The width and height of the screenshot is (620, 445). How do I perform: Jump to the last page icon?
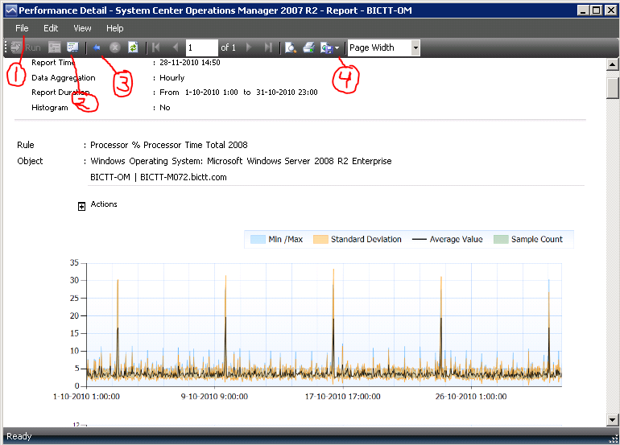tap(268, 47)
